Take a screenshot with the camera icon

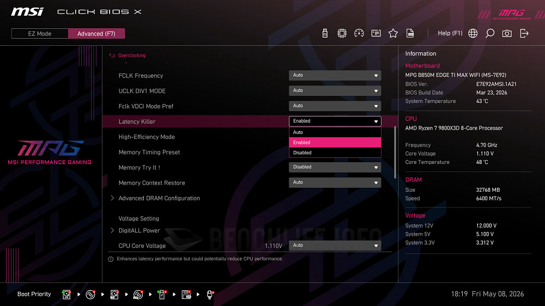point(507,33)
